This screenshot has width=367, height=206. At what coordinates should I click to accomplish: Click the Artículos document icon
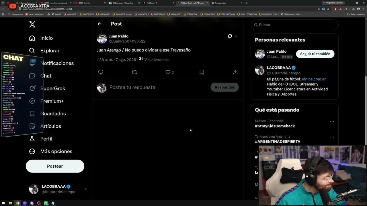(32, 126)
